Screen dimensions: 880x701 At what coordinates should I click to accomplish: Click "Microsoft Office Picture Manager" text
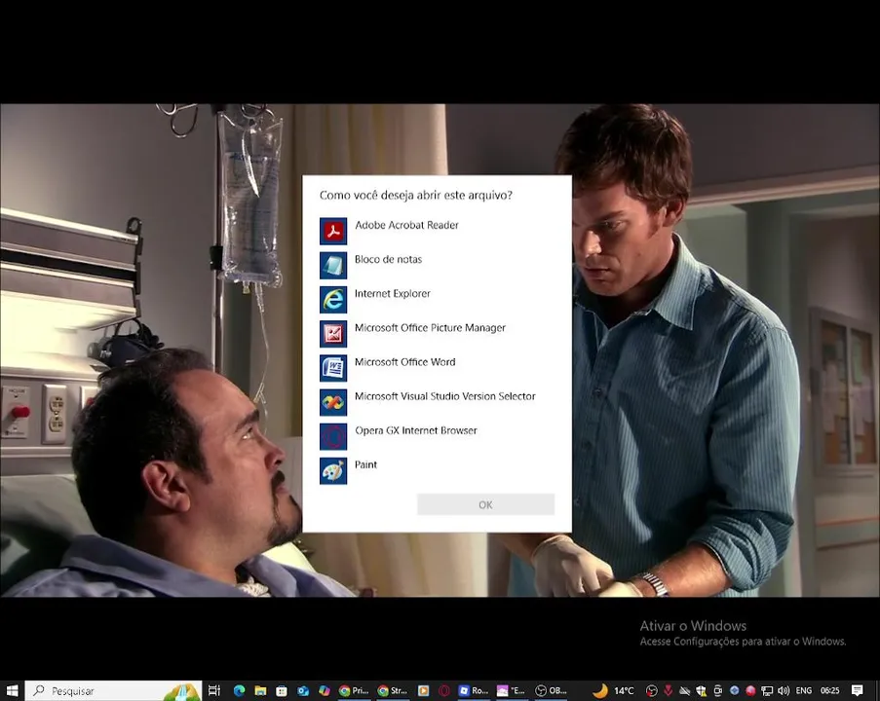coord(430,327)
